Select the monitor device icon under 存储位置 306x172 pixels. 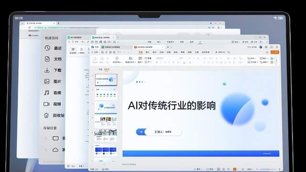[55, 138]
